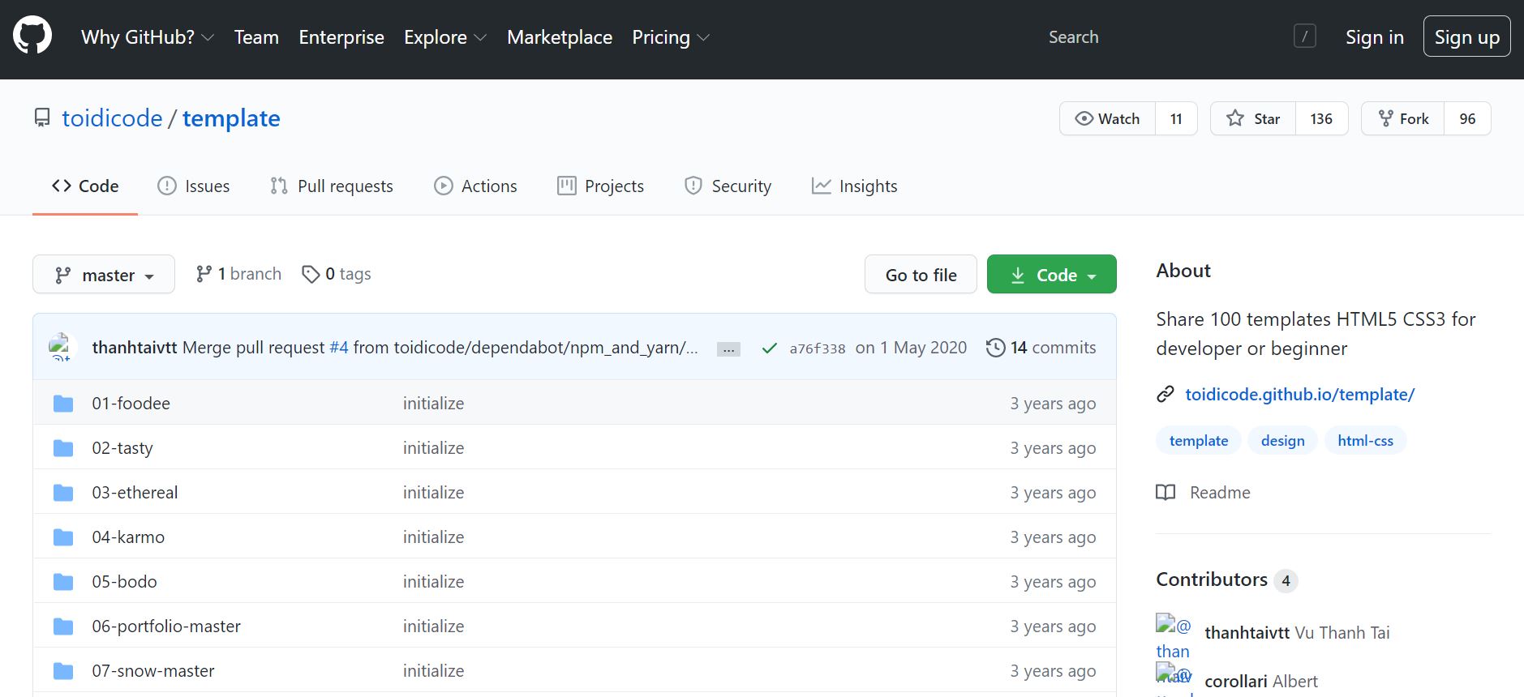Open the 03-ethereal folder
Viewport: 1524px width, 697px height.
click(135, 493)
